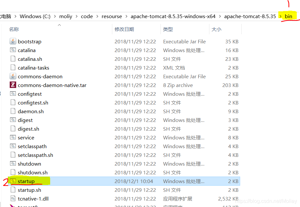300x207 pixels.
Task: Select the tcnative-1.dll file name
Action: [x=33, y=199]
